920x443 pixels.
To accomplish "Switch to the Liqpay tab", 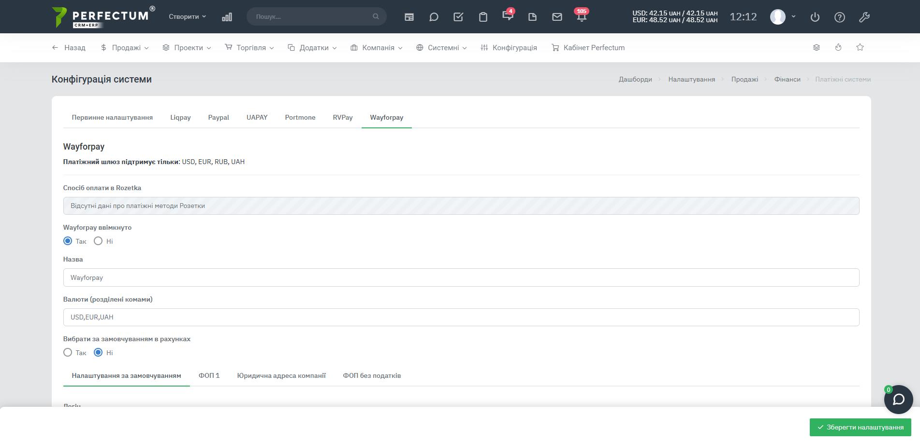I will (180, 117).
